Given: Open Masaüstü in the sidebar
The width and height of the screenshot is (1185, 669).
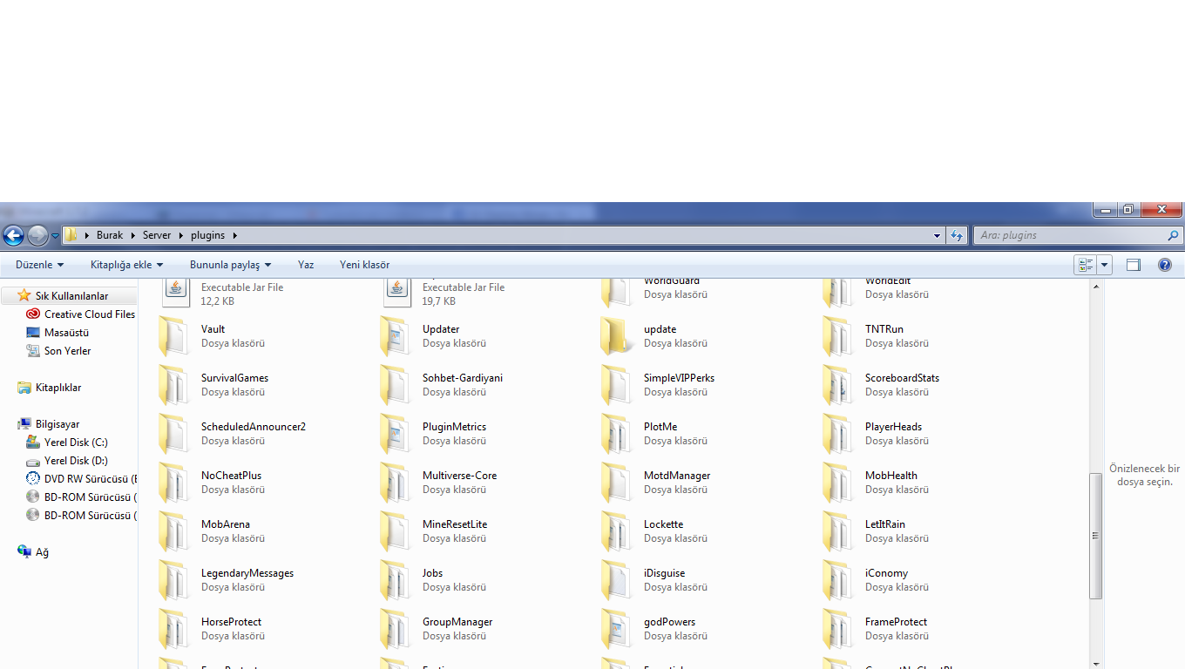Looking at the screenshot, I should (x=66, y=333).
